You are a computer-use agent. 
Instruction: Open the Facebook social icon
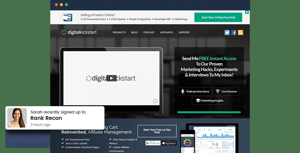point(234,32)
